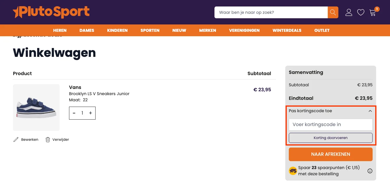This screenshot has width=390, height=195.
Task: Click the PlutoSport logo
Action: coord(51,12)
